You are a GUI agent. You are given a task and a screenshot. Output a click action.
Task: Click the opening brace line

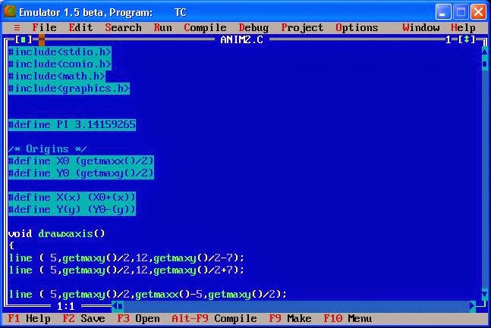(11, 245)
